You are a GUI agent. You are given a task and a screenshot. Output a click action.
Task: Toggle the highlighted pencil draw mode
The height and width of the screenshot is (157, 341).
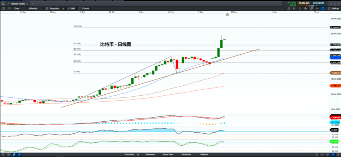(14, 154)
